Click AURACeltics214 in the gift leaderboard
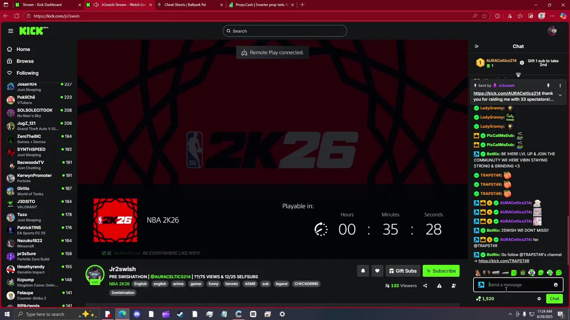Viewport: 570px width, 320px height. [x=501, y=61]
